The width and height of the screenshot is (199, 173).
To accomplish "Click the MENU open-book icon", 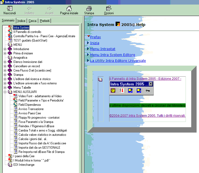I will pos(10,45).
